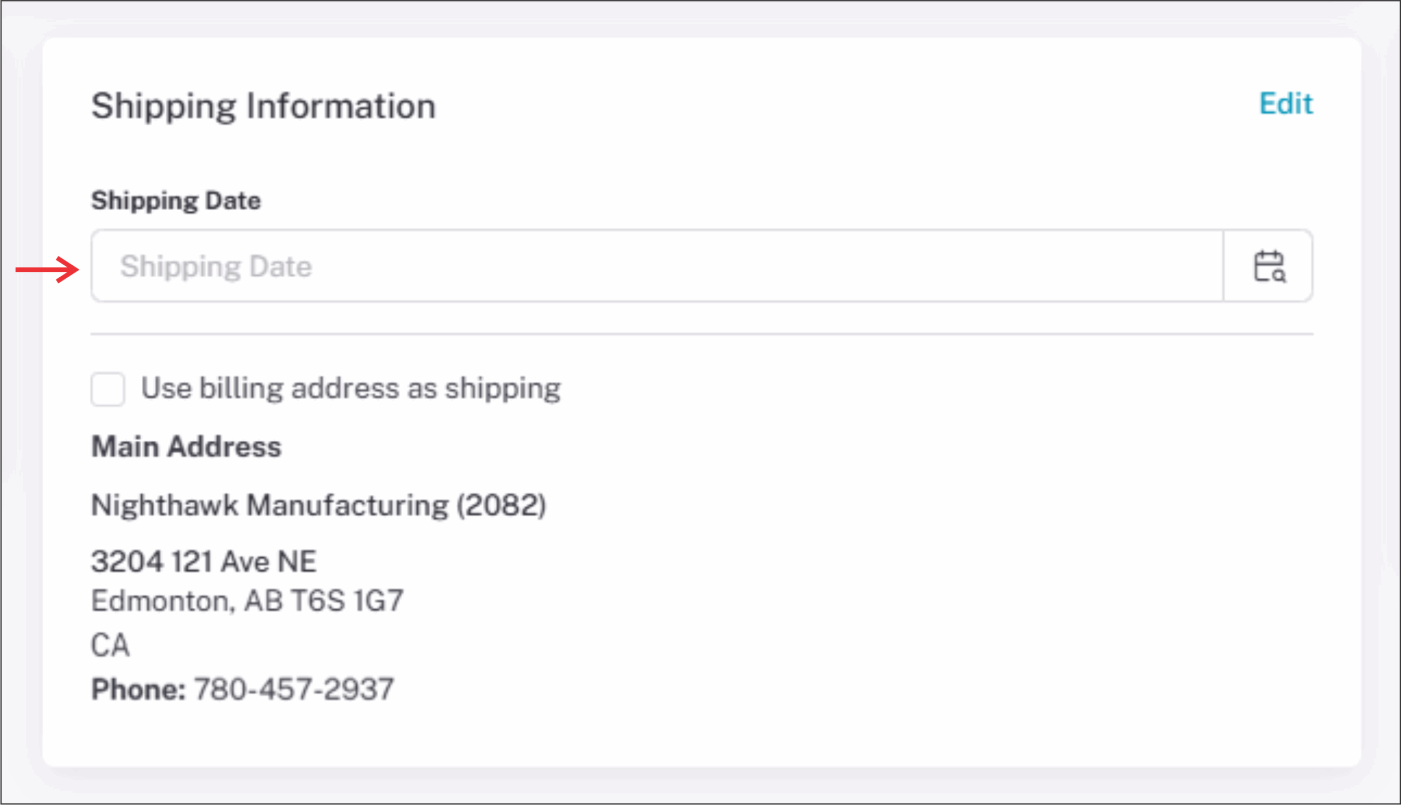Click the phone number 780-457-2937

294,689
